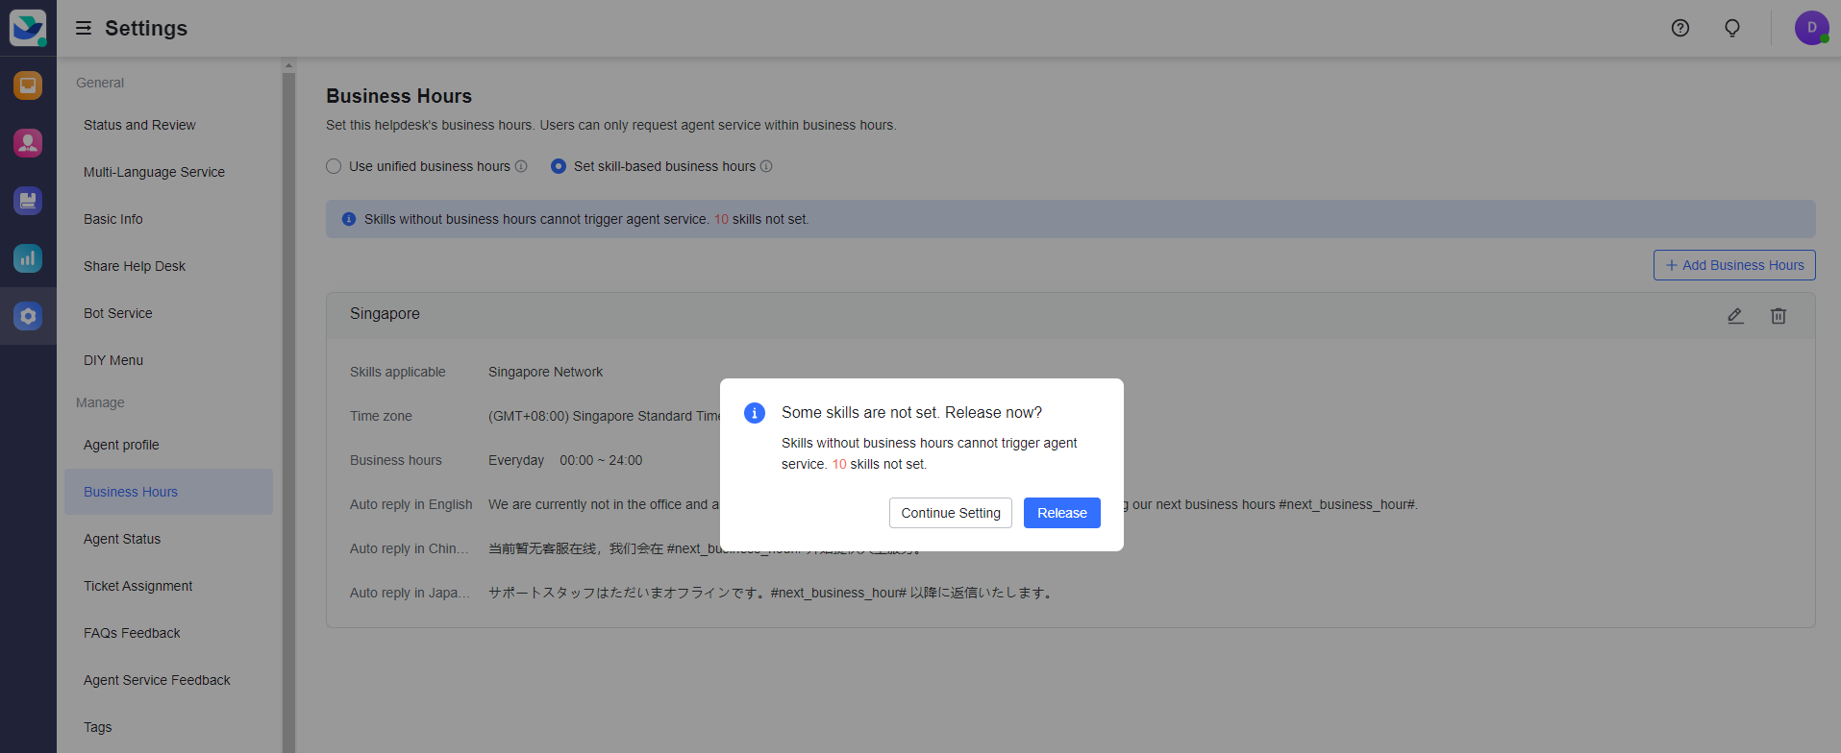Viewport: 1841px width, 753px height.
Task: Click the settings gear sidebar icon
Action: tap(28, 315)
